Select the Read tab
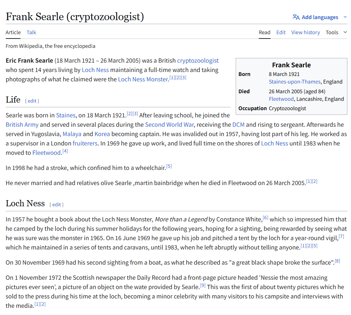This screenshot has height=315, width=351. [265, 32]
